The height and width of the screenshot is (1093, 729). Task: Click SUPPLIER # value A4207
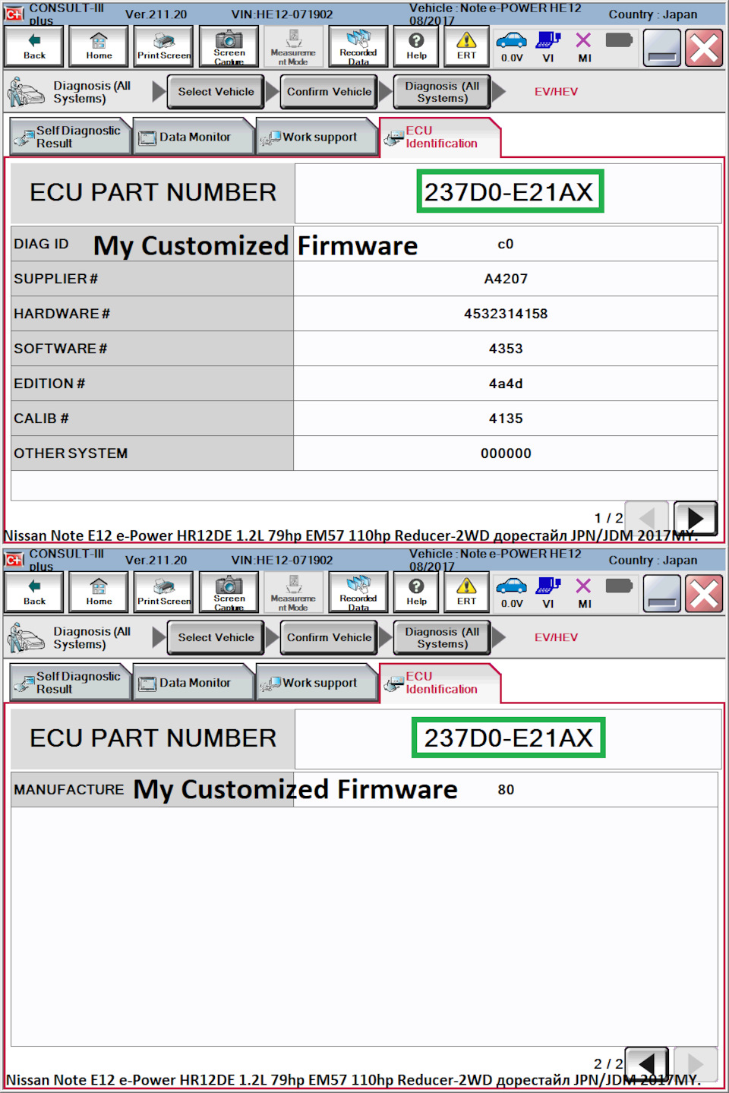click(506, 279)
